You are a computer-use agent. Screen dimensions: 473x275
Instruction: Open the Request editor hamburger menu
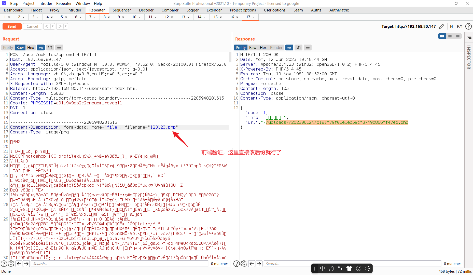pos(59,47)
